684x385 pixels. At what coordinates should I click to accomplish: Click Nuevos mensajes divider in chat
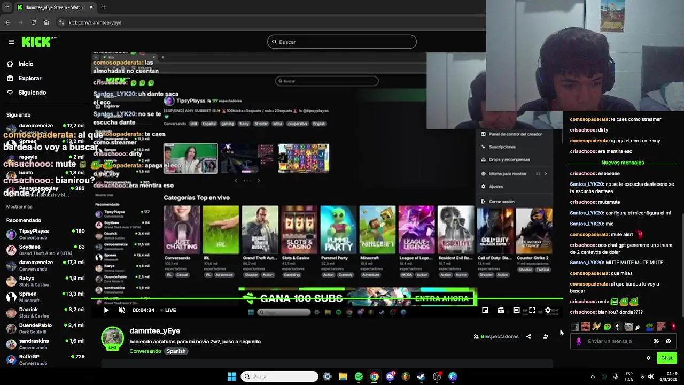(623, 163)
